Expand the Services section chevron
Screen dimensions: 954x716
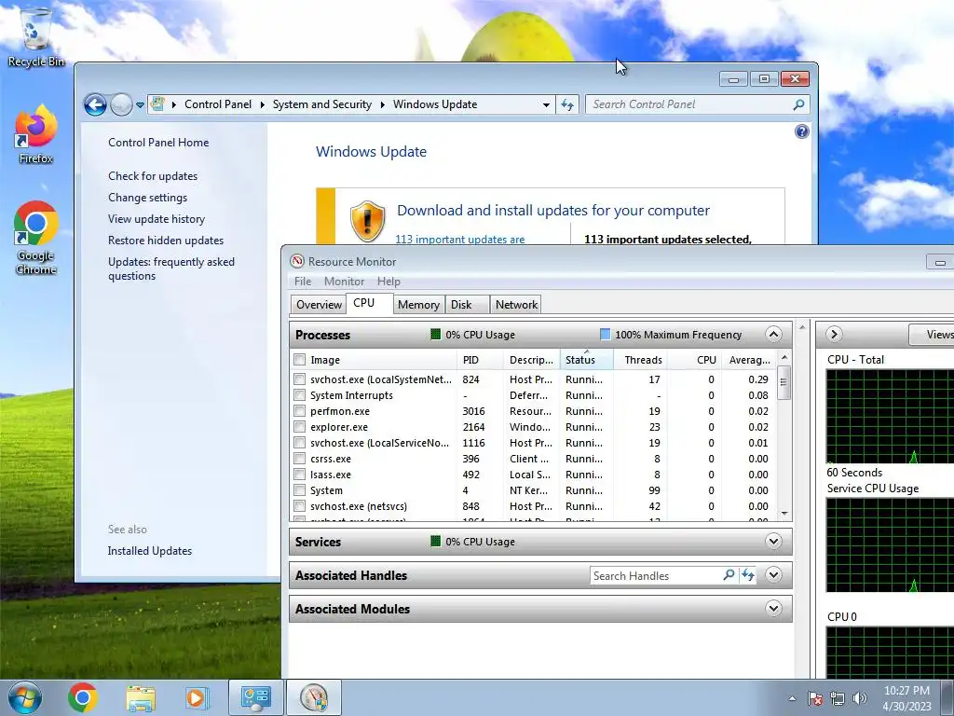(773, 541)
